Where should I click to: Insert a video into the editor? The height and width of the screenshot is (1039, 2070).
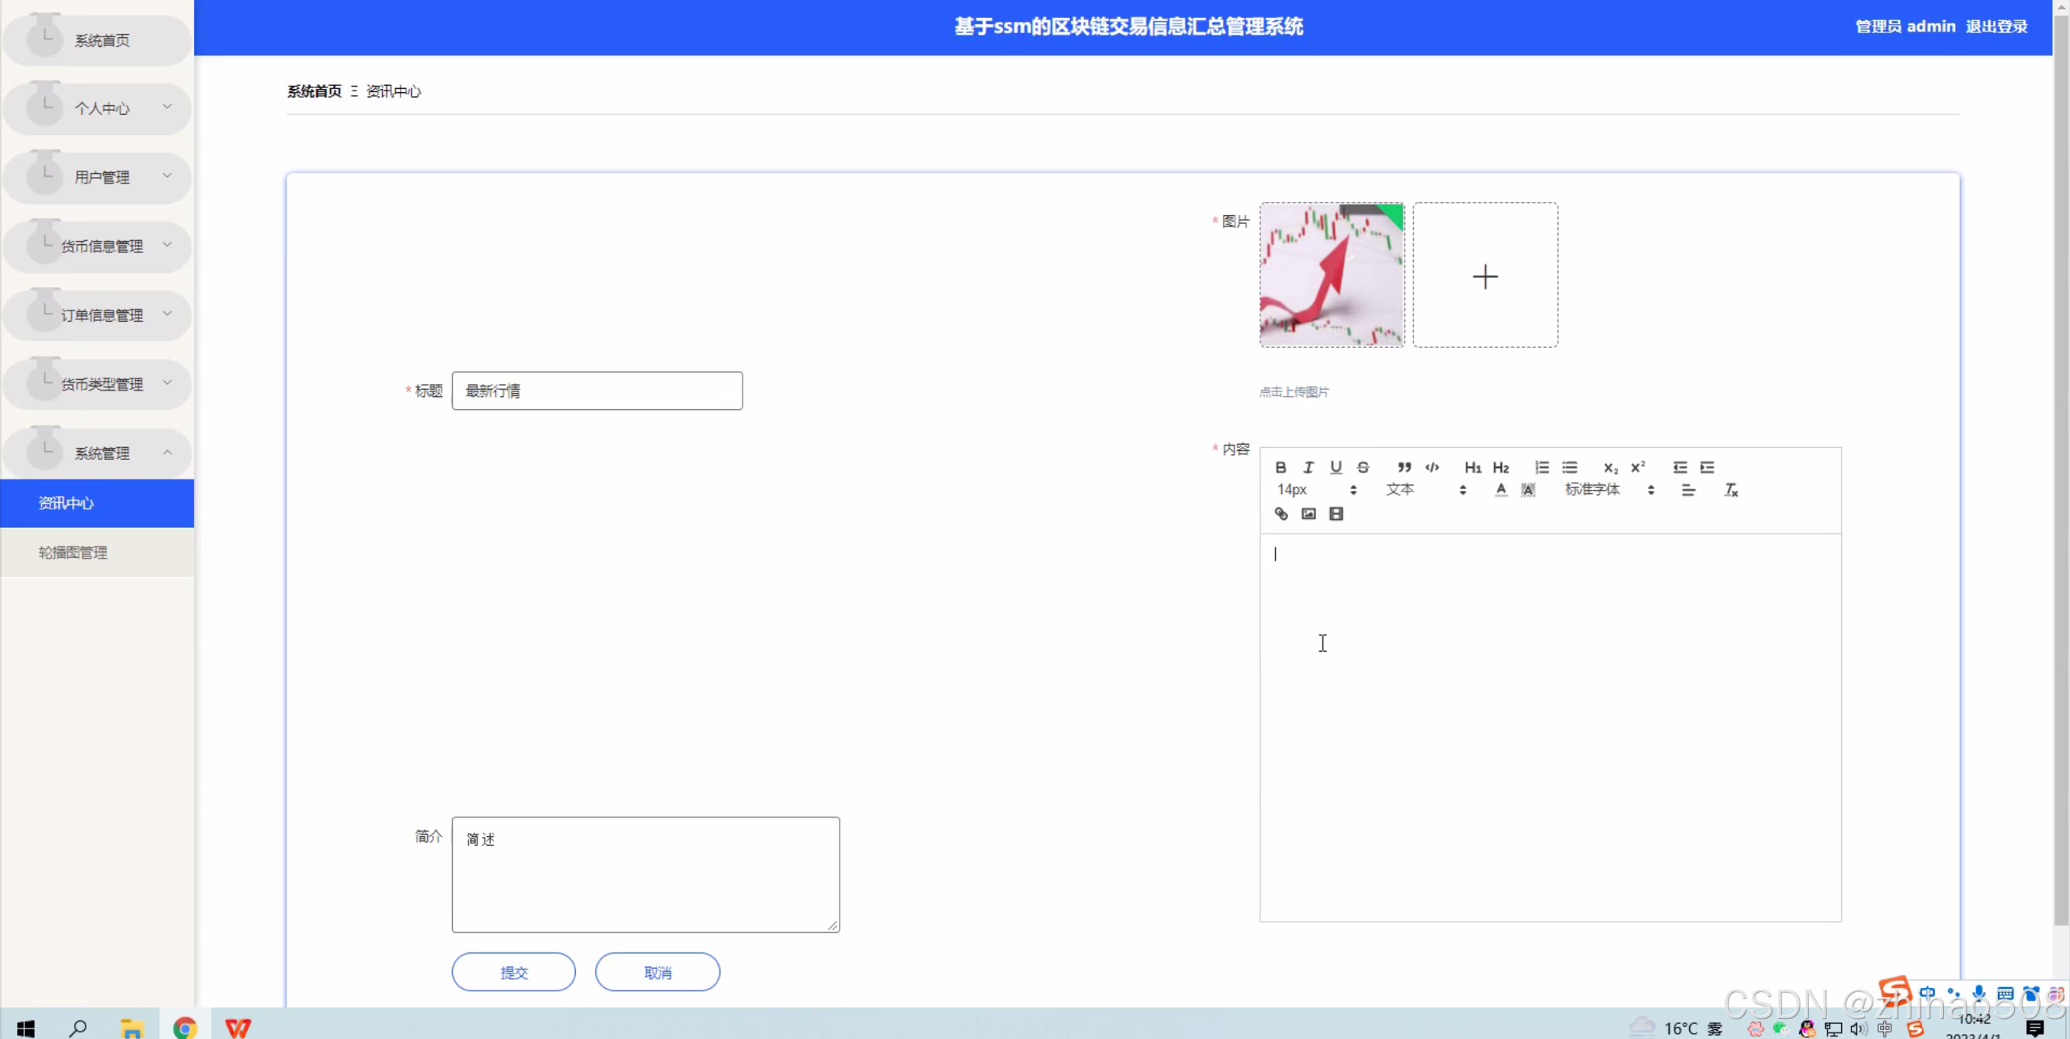[x=1336, y=514]
